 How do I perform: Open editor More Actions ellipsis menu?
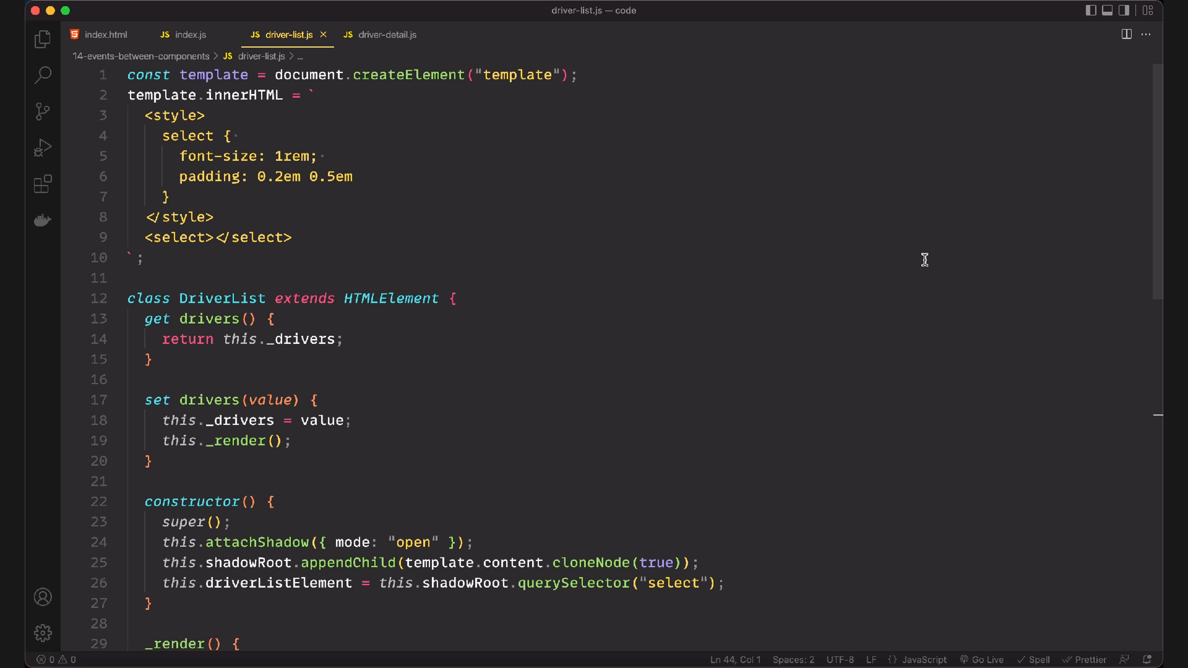(1146, 34)
